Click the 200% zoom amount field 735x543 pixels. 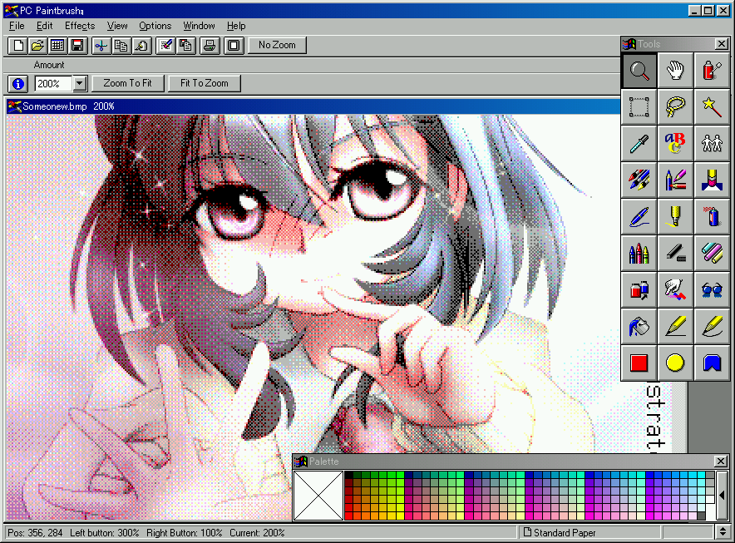[53, 84]
